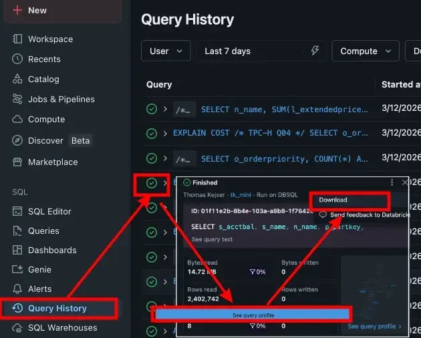
Task: Click the Workspace book icon
Action: [x=17, y=39]
